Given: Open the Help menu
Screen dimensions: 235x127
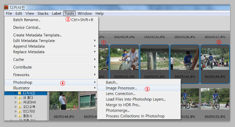Looking at the screenshot, I should coord(100,13).
